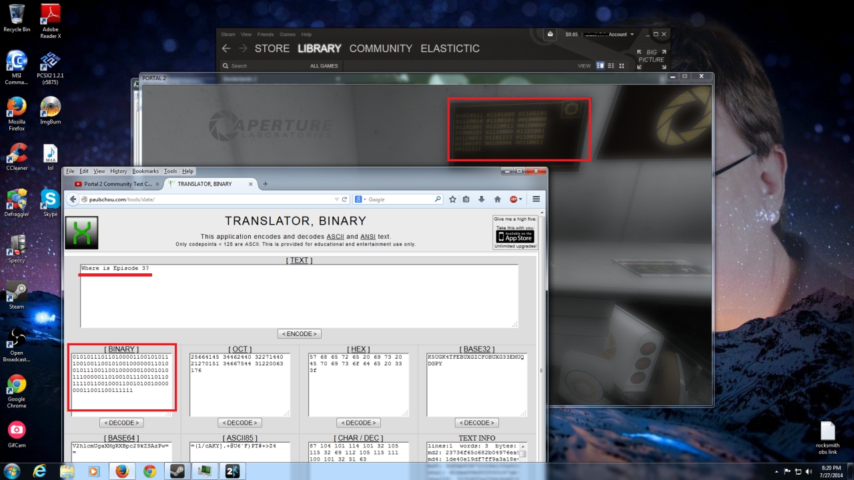854x480 pixels.
Task: Open the Google search engine dropdown
Action: tap(360, 199)
